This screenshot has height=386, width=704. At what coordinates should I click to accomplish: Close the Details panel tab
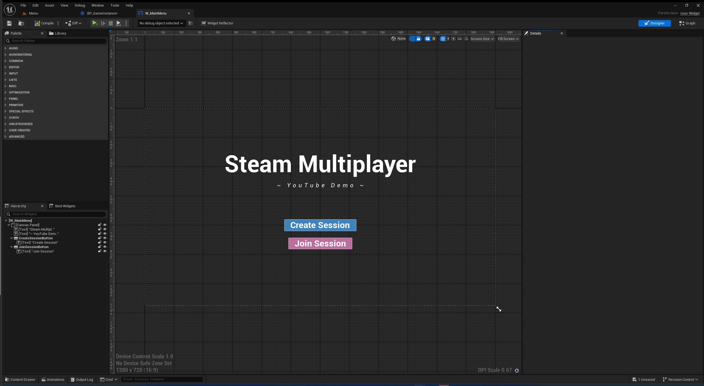[562, 33]
